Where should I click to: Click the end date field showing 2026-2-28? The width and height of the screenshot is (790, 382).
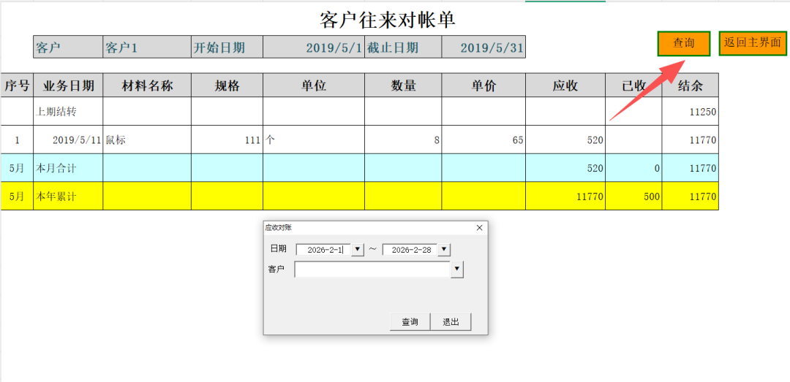pyautogui.click(x=409, y=250)
